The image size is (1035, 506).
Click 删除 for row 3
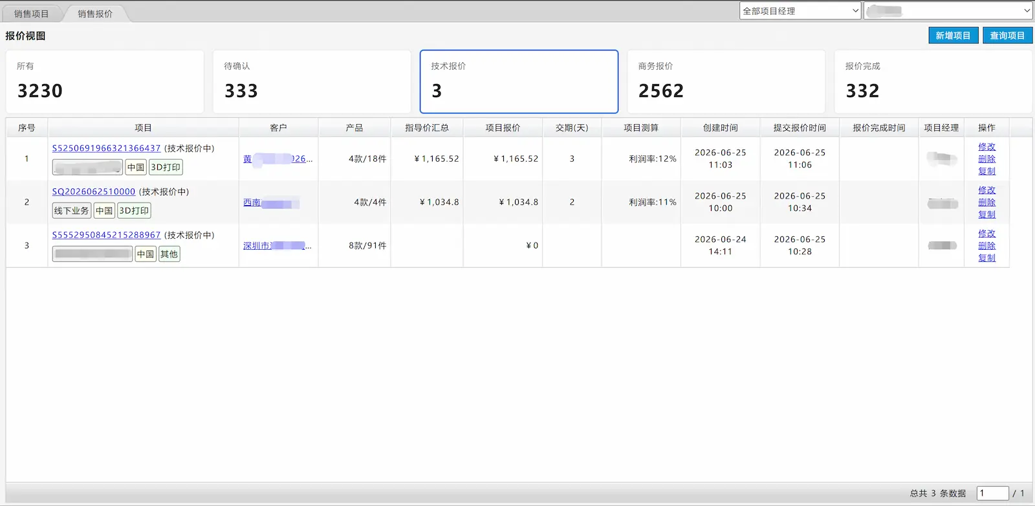pos(986,246)
